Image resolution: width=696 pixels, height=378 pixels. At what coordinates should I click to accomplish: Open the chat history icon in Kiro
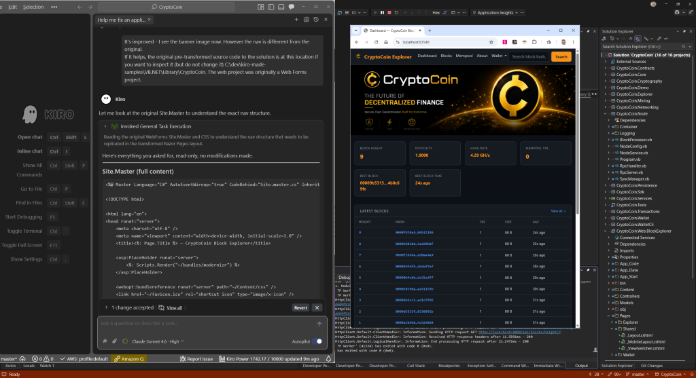click(x=316, y=20)
